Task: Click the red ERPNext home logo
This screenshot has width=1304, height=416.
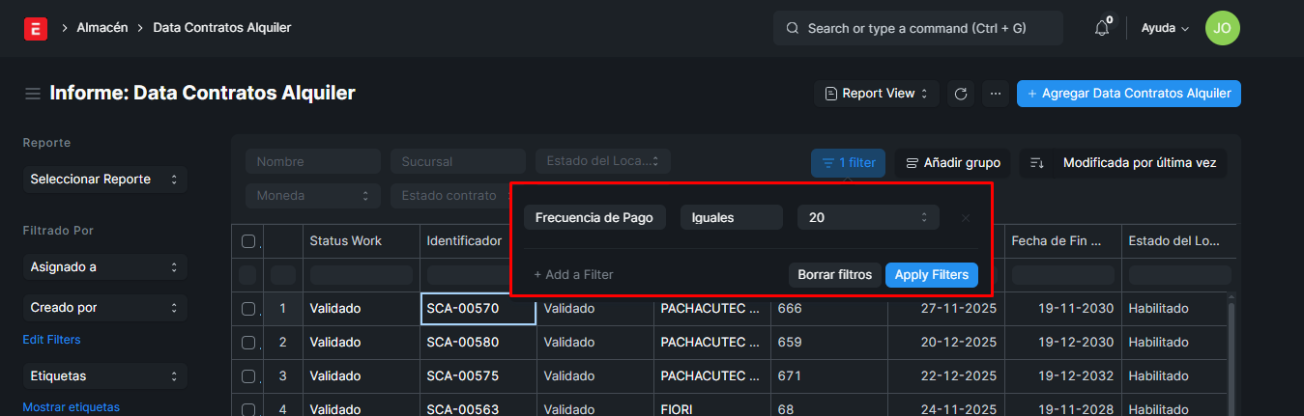Action: [x=36, y=28]
